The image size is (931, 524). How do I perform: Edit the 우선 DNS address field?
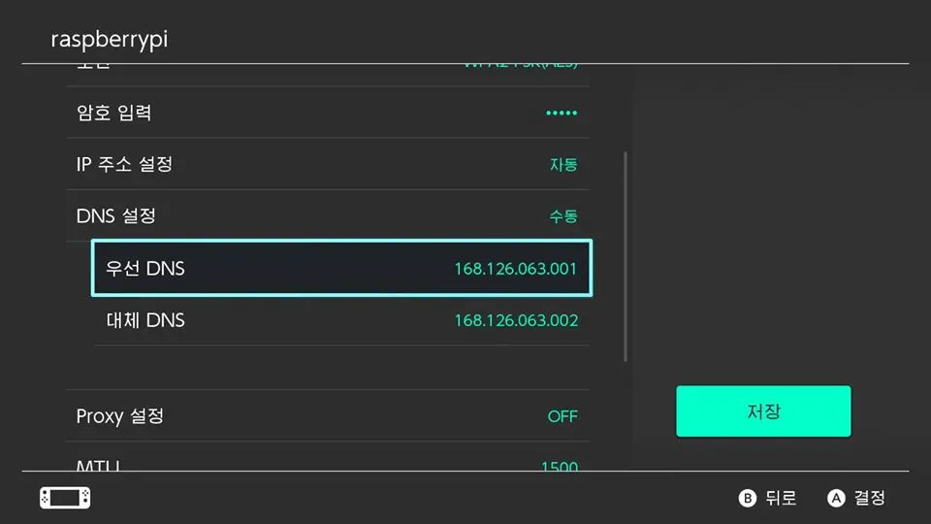click(x=342, y=268)
